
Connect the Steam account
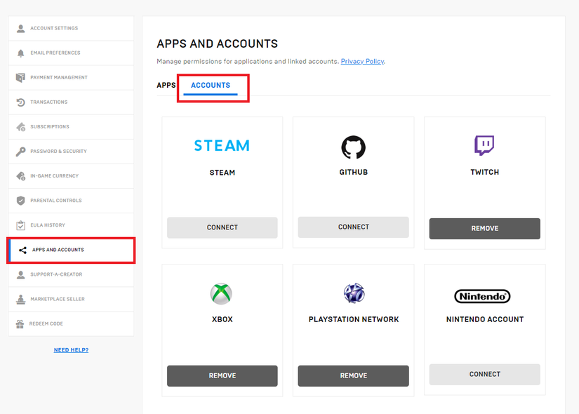point(222,227)
